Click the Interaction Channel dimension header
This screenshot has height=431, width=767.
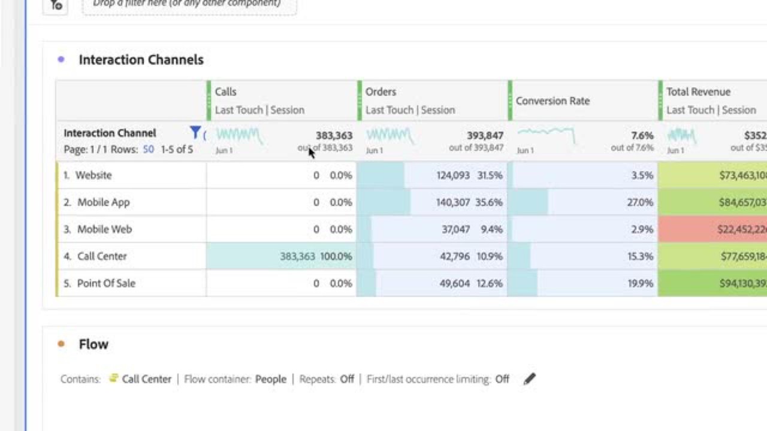tap(110, 133)
